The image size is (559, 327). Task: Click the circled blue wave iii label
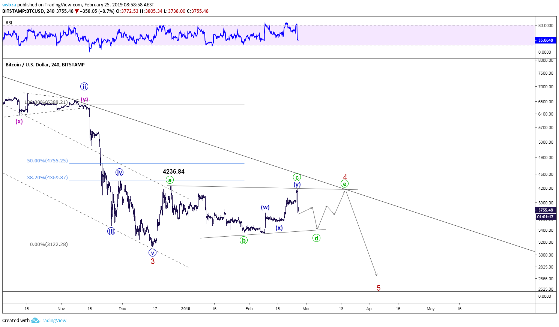click(x=111, y=231)
